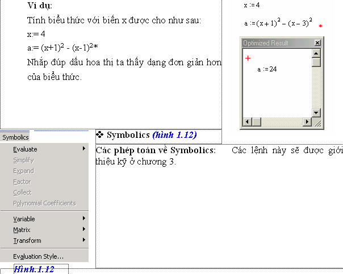This screenshot has width=343, height=274.
Task: Click the red crosshair cursor in Optimized Result
Action: tap(248, 58)
